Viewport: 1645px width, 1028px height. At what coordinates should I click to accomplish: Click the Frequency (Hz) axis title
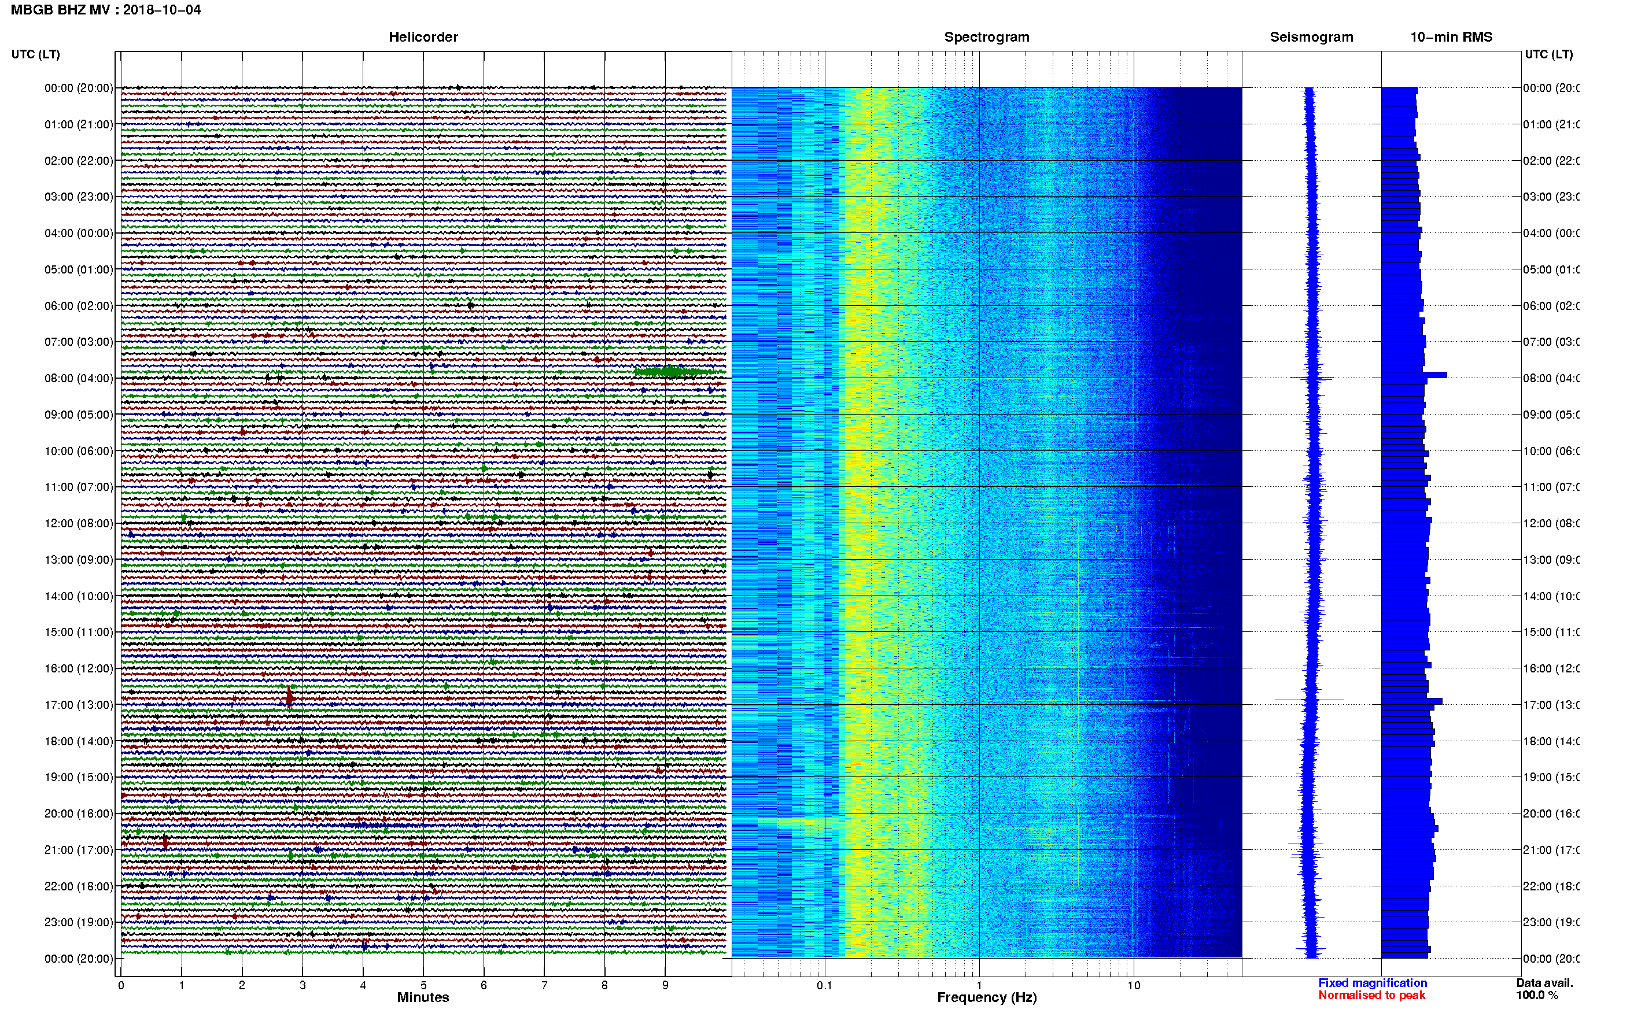[x=987, y=998]
